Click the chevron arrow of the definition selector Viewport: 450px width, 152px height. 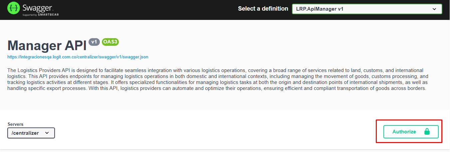click(x=434, y=9)
